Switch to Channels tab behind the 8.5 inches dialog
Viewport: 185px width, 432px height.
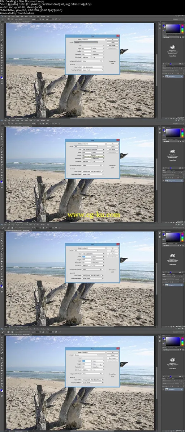pos(168,66)
